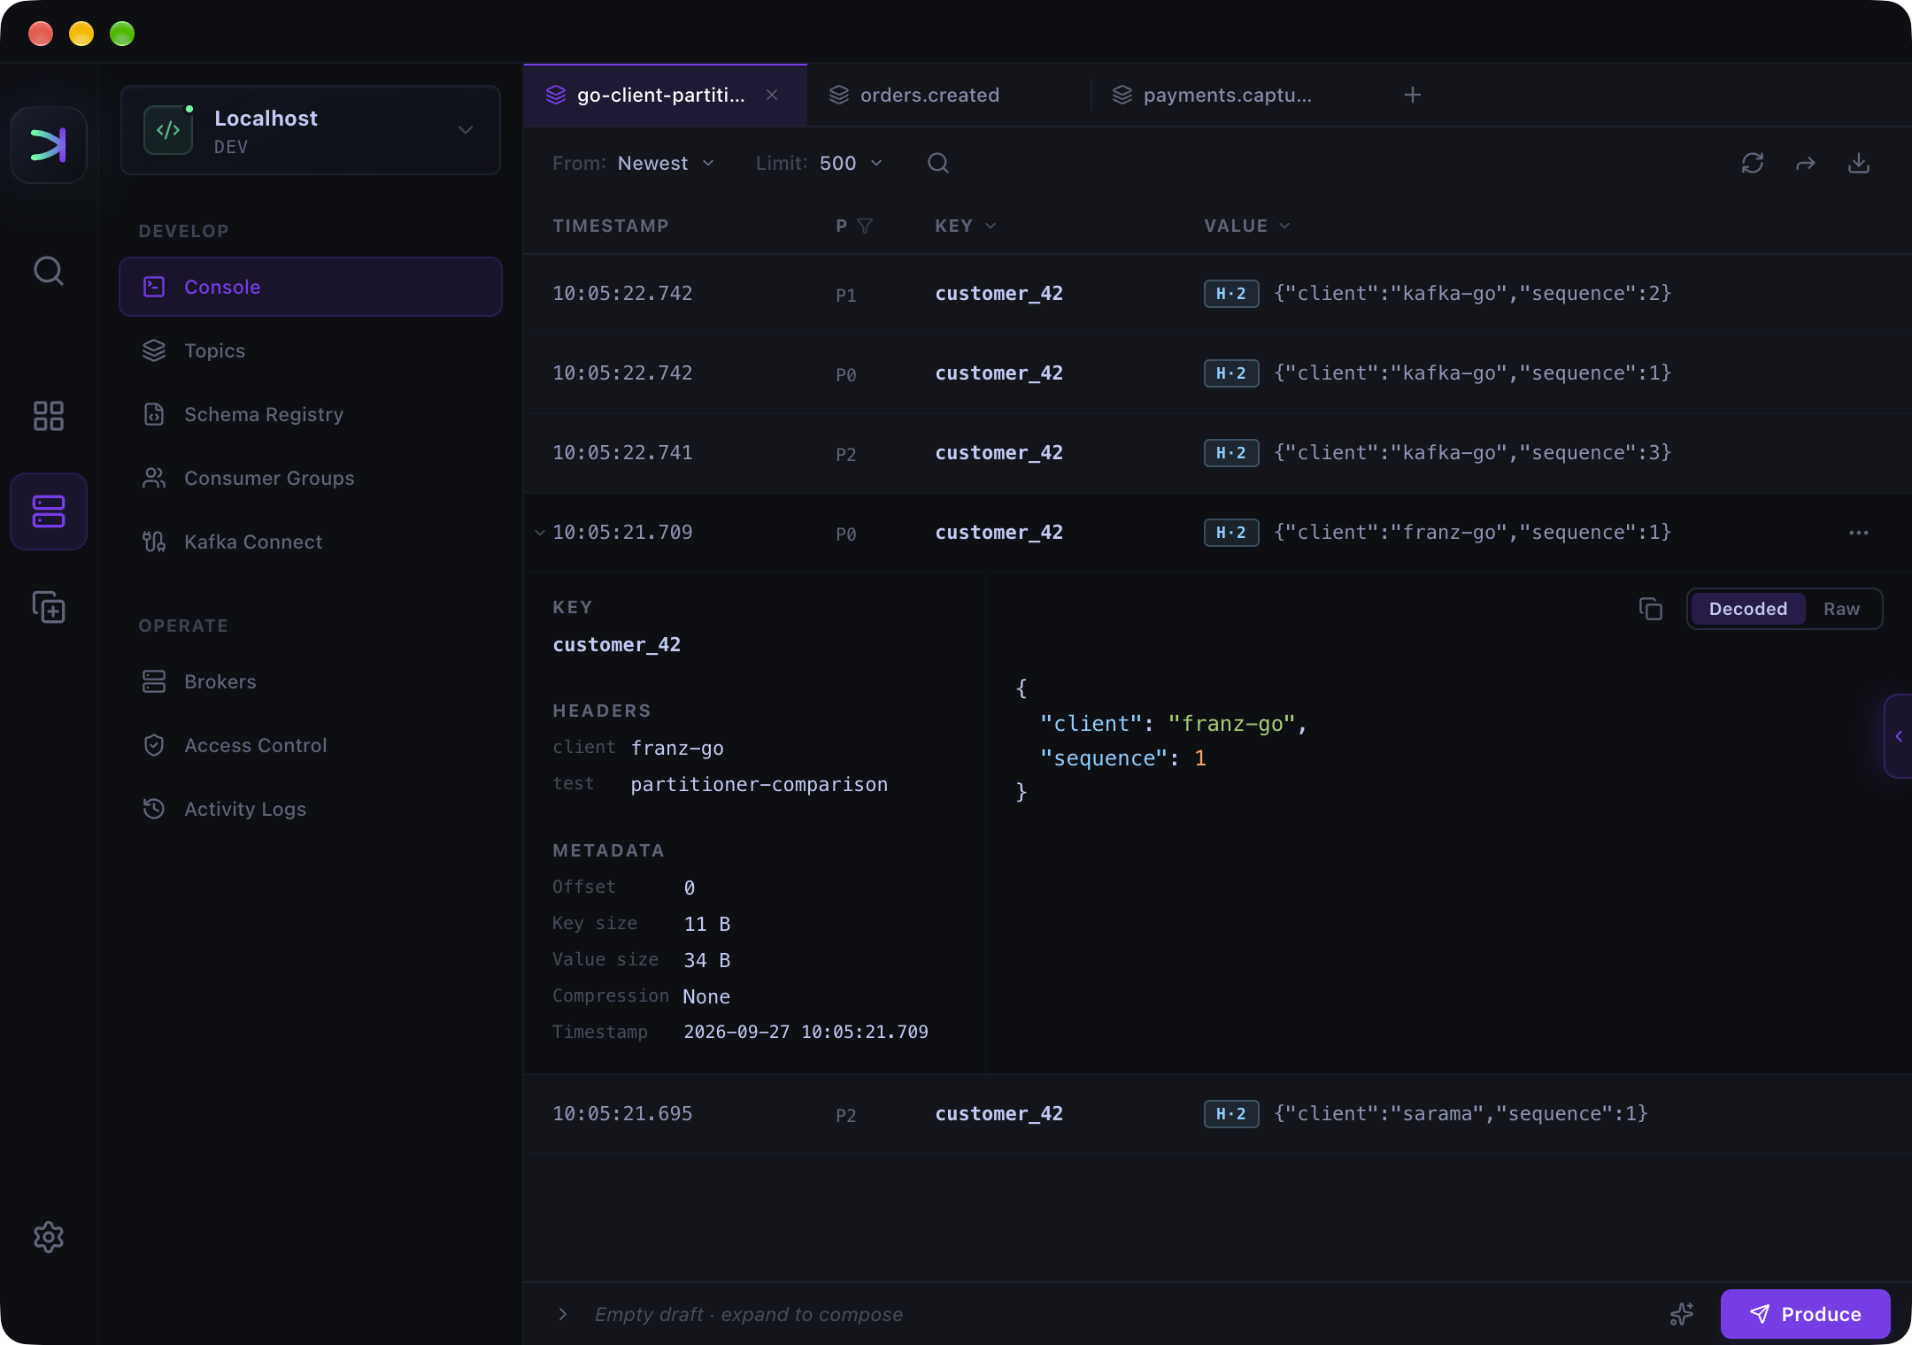
Task: Select the server stack icon in the rail
Action: coord(49,511)
